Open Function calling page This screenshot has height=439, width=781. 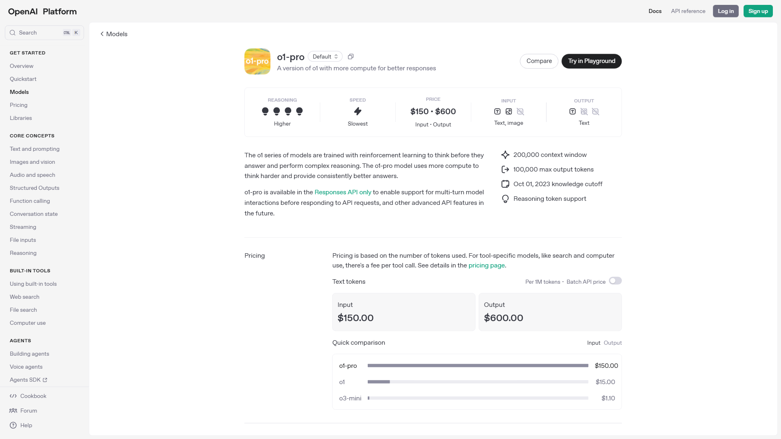30,201
